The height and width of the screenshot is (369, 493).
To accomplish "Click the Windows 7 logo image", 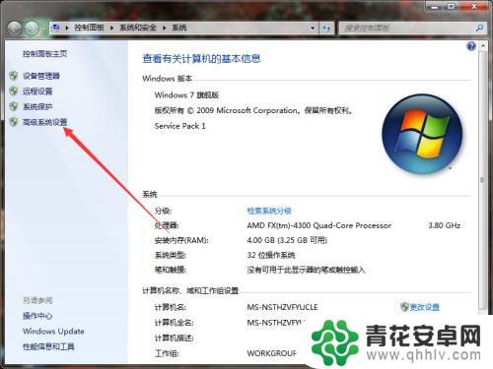I will pyautogui.click(x=422, y=134).
